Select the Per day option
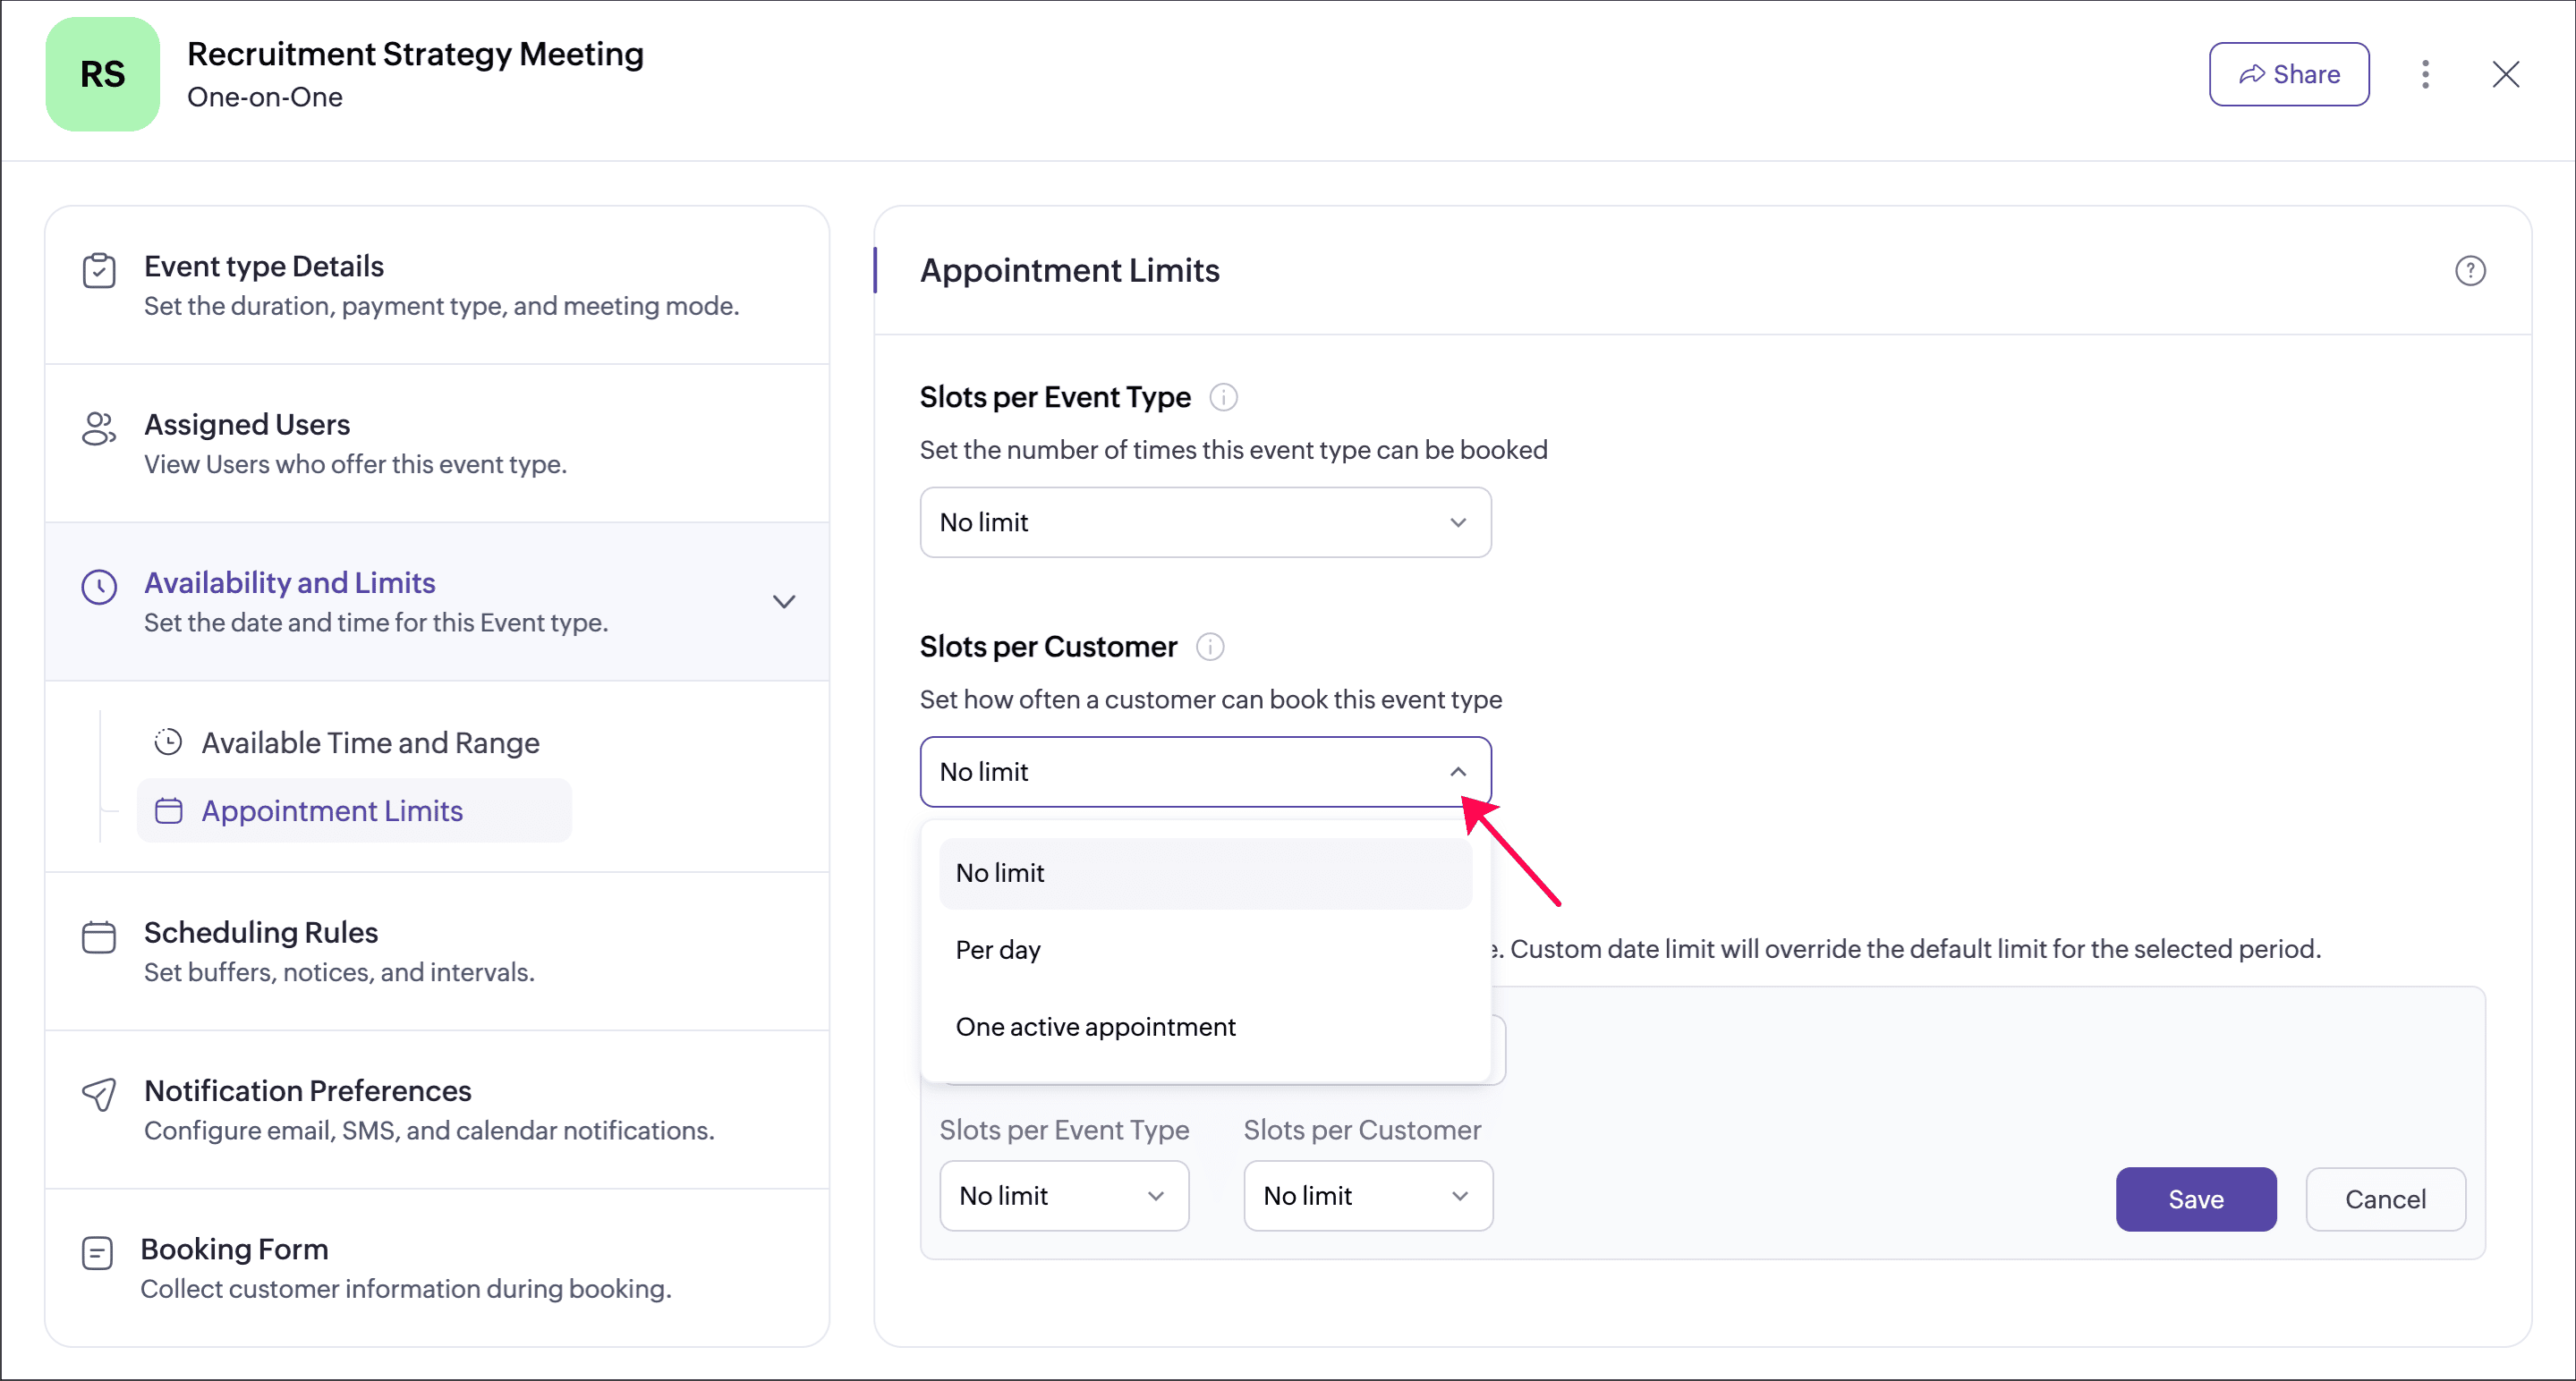Viewport: 2576px width, 1381px height. tap(998, 950)
